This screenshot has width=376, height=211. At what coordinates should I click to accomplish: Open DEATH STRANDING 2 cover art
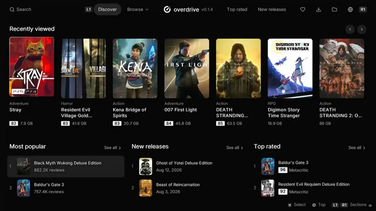click(342, 69)
